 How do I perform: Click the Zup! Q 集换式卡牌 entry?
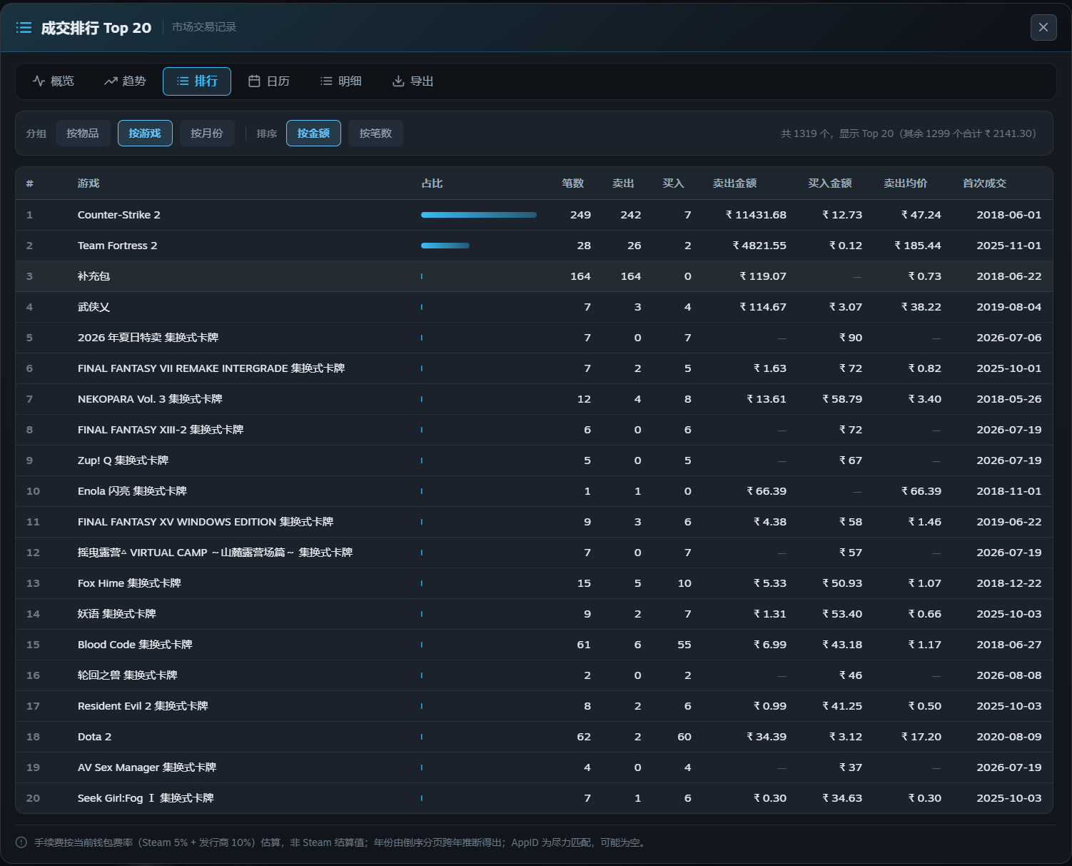[123, 460]
